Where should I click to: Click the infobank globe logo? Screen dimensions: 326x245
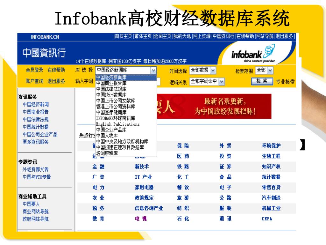(x=253, y=54)
